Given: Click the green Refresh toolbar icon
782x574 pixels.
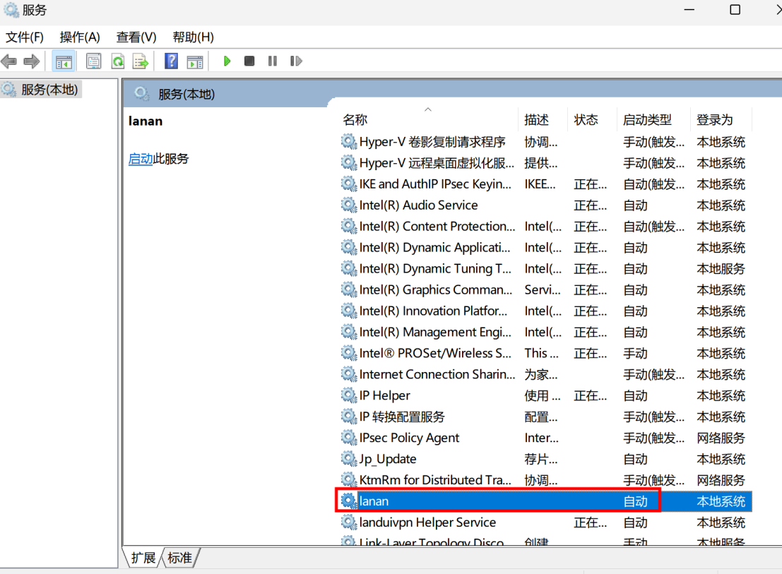Looking at the screenshot, I should [x=117, y=61].
